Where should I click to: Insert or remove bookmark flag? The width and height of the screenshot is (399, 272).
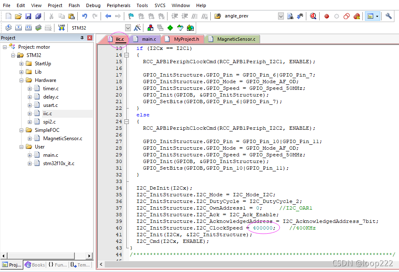point(131,16)
